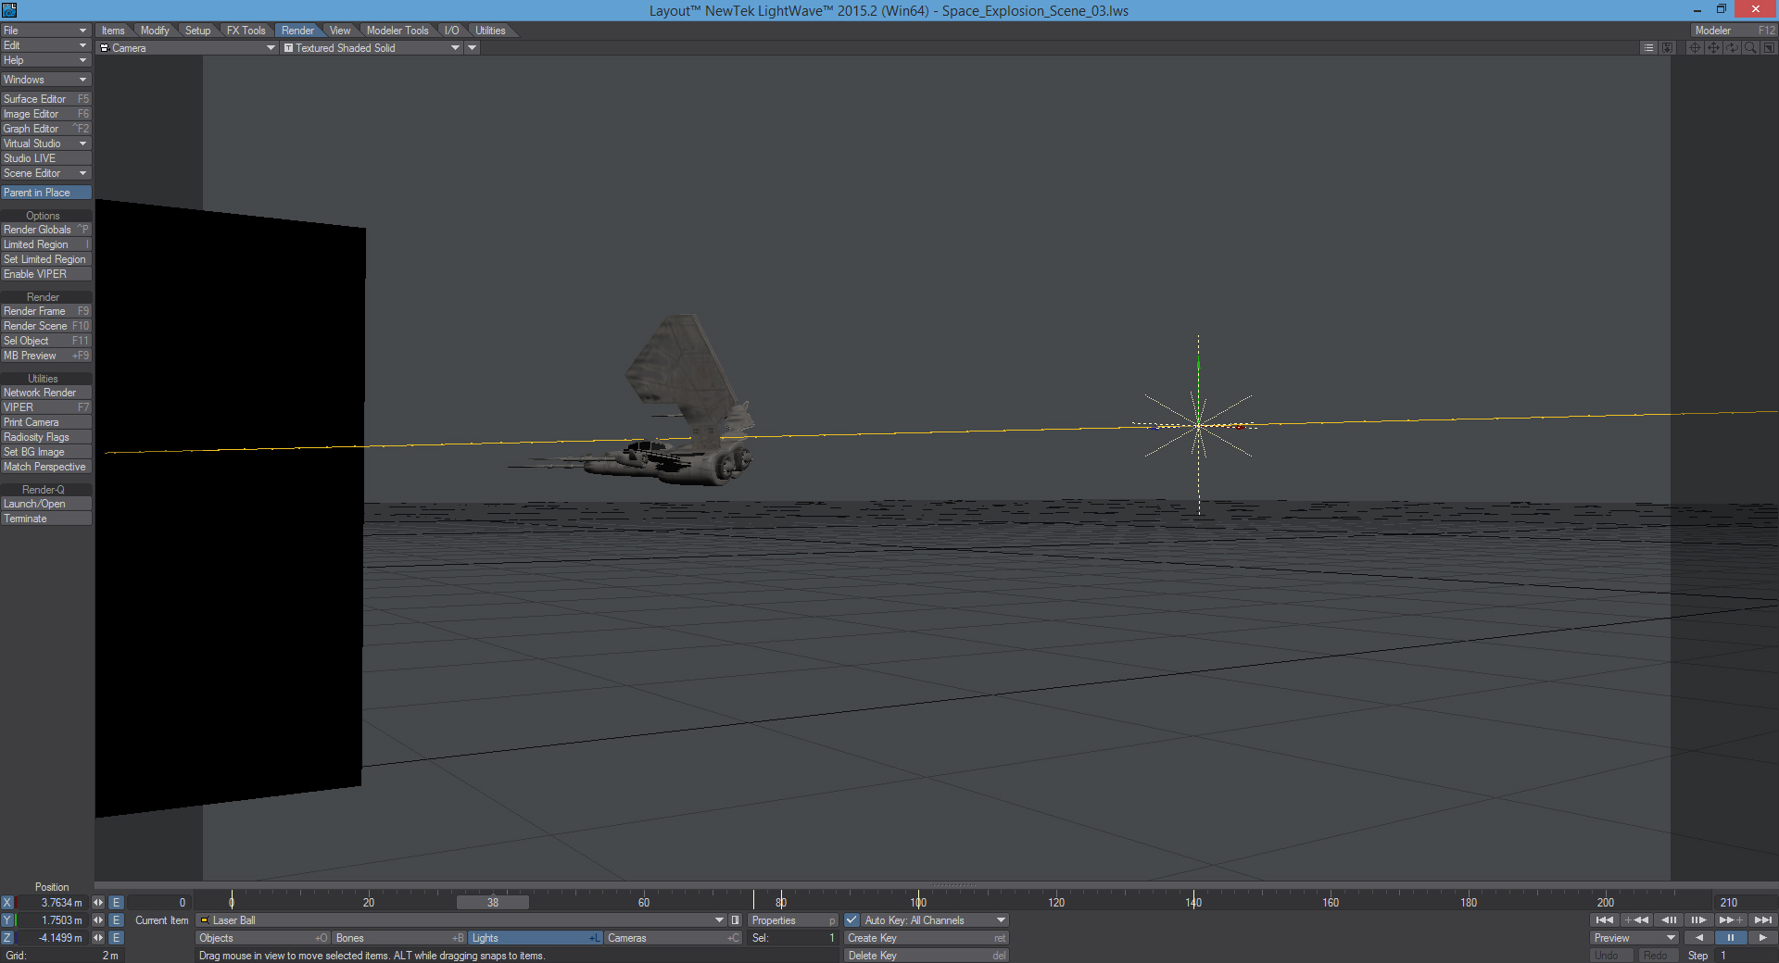Step forward one frame
The image size is (1779, 963).
pyautogui.click(x=1697, y=919)
